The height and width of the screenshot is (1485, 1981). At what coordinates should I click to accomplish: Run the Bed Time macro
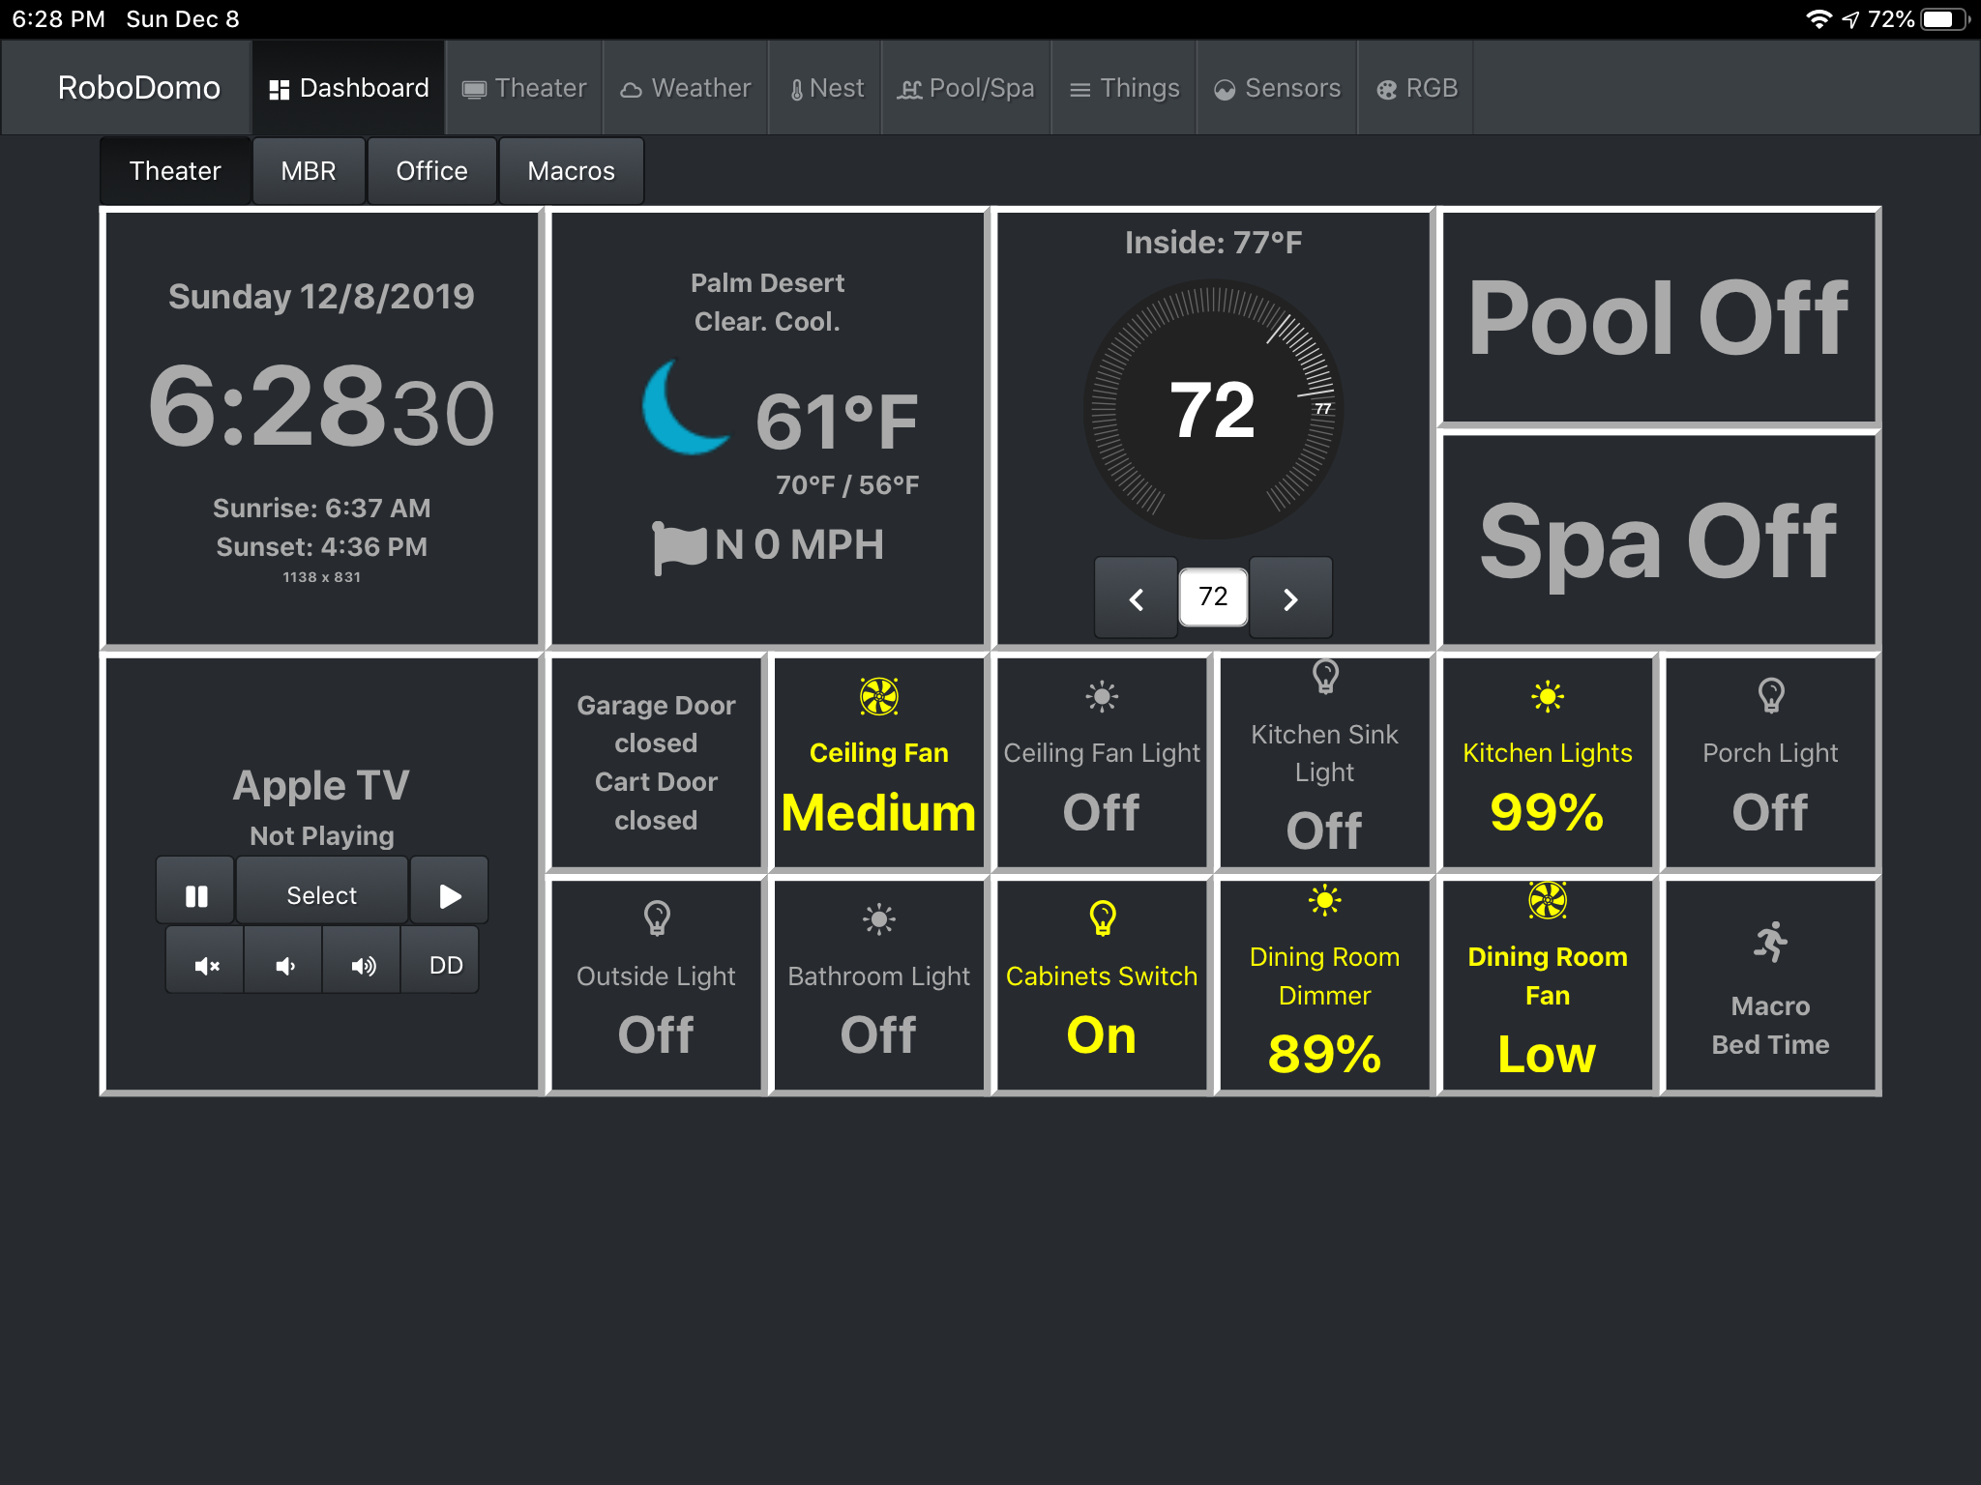tap(1770, 986)
